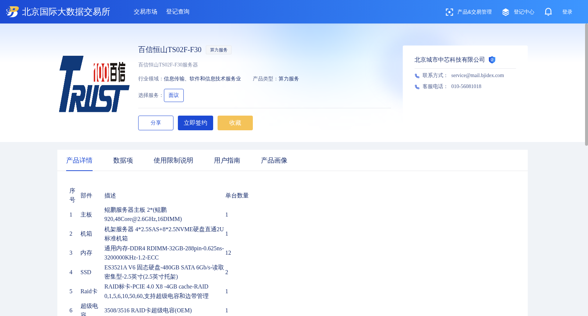The image size is (588, 316).
Task: Click the page vertical scrollbar thumb
Action: [587, 84]
